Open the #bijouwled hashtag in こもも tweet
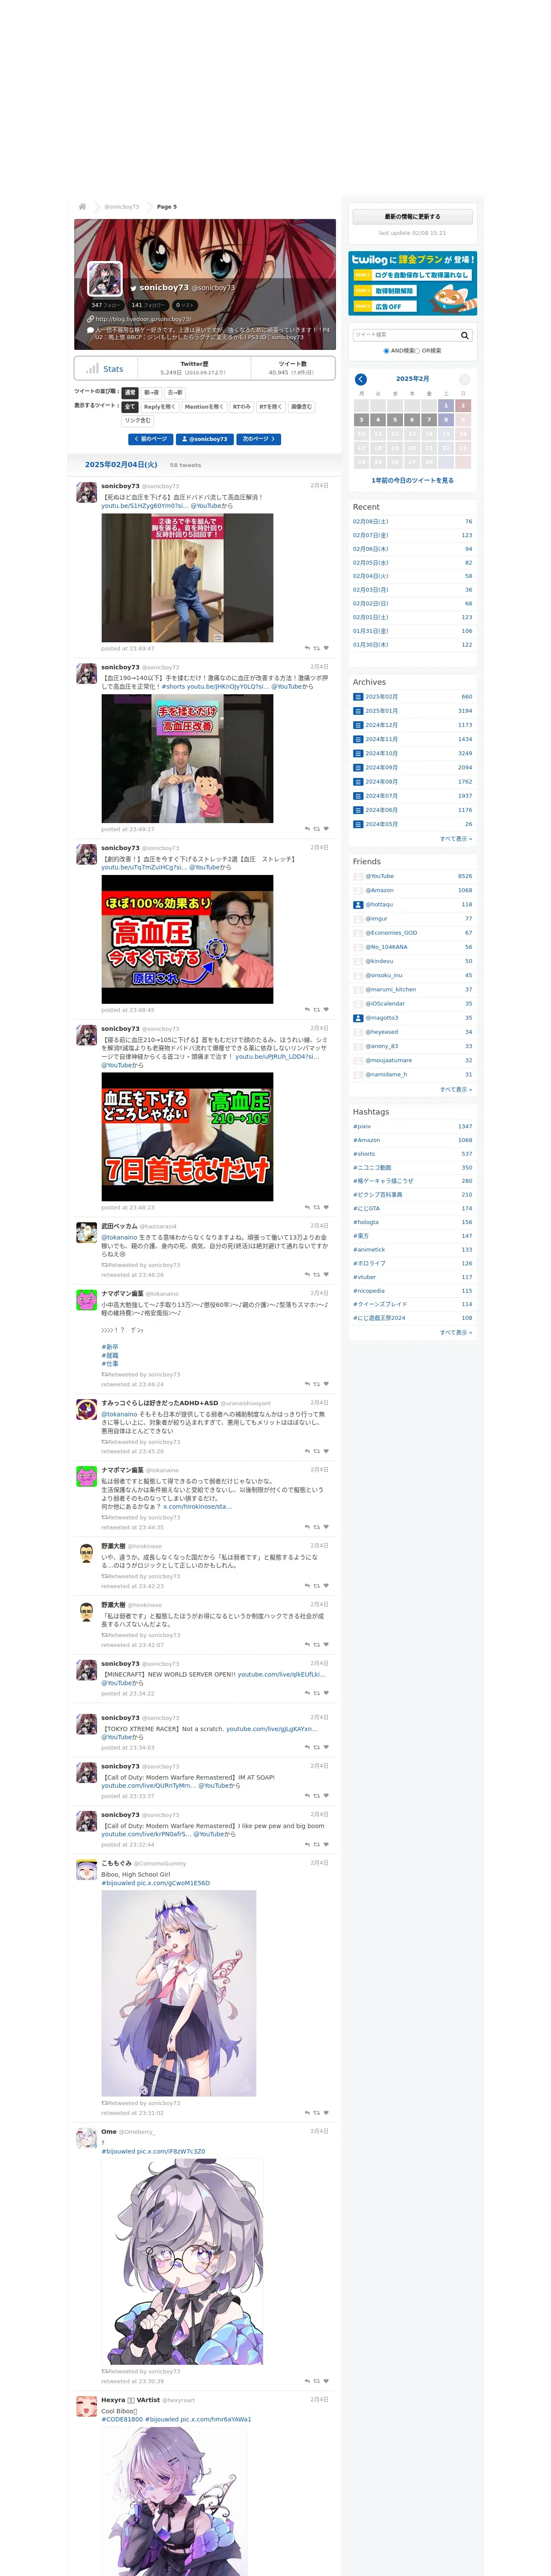551x2576 pixels. pos(118,1883)
